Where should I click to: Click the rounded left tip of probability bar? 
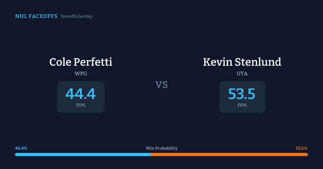pos(16,155)
